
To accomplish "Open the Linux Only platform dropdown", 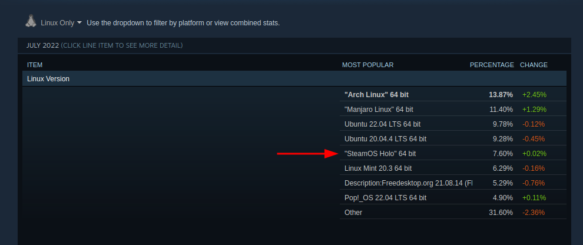I will [61, 23].
